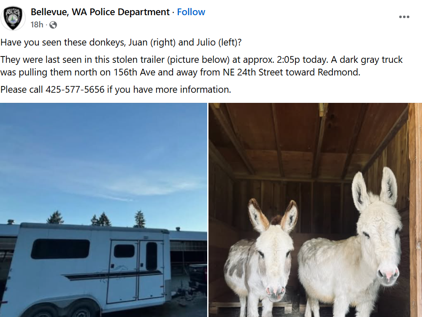
Task: Click the three-dot post options menu
Action: [404, 17]
